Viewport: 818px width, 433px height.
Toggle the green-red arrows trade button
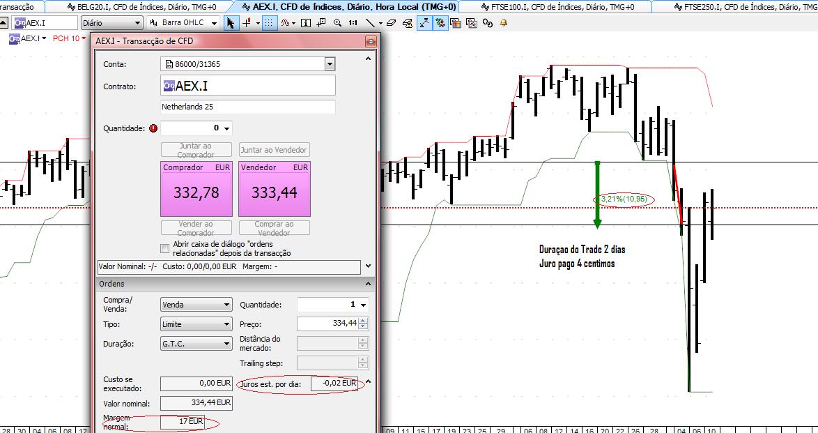[x=440, y=23]
